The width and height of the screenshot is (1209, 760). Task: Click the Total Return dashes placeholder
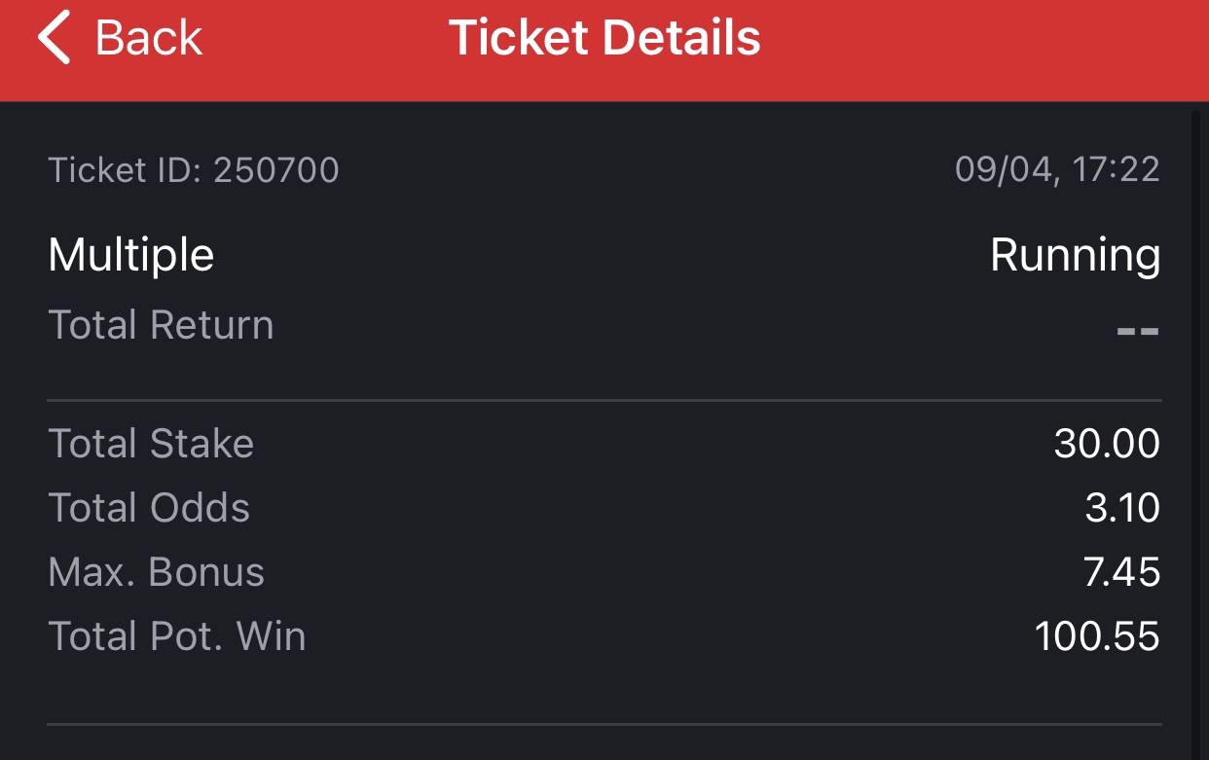[x=1137, y=331]
